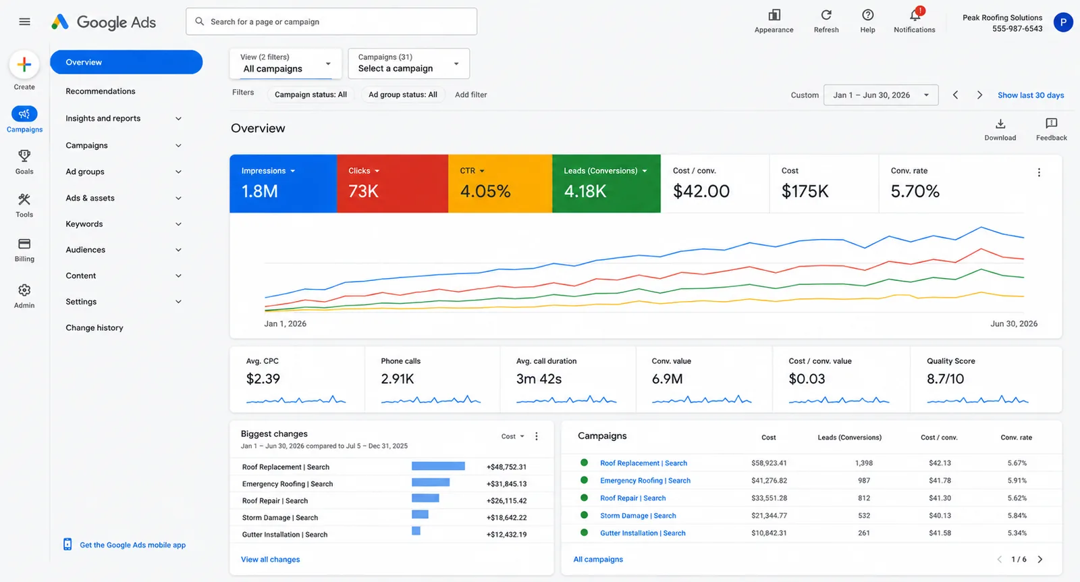Go to next date range arrow
The height and width of the screenshot is (582, 1080).
(x=979, y=95)
